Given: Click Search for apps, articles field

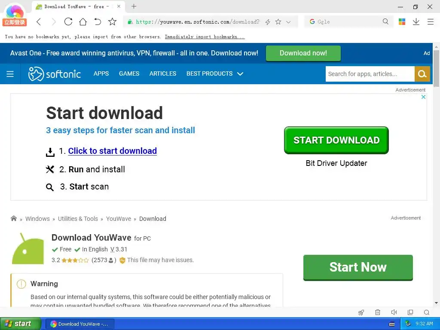Looking at the screenshot, I should click(370, 74).
